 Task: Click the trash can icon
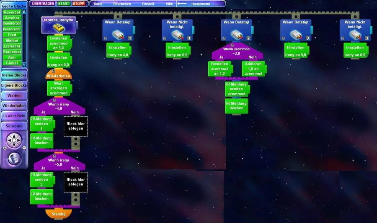tap(14, 159)
